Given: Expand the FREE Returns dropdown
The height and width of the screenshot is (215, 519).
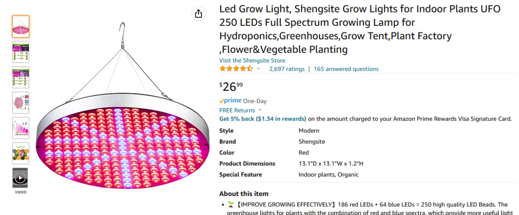Looking at the screenshot, I should [x=260, y=110].
